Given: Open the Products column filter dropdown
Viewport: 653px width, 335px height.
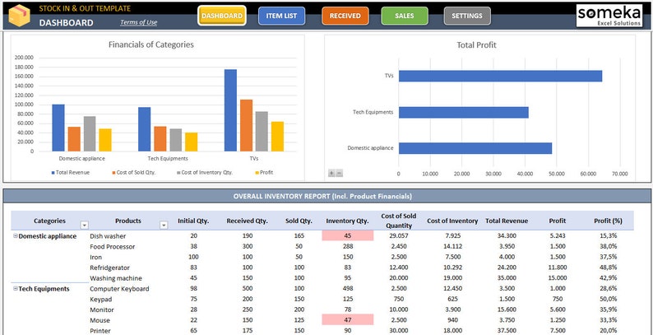Looking at the screenshot, I should (164, 225).
